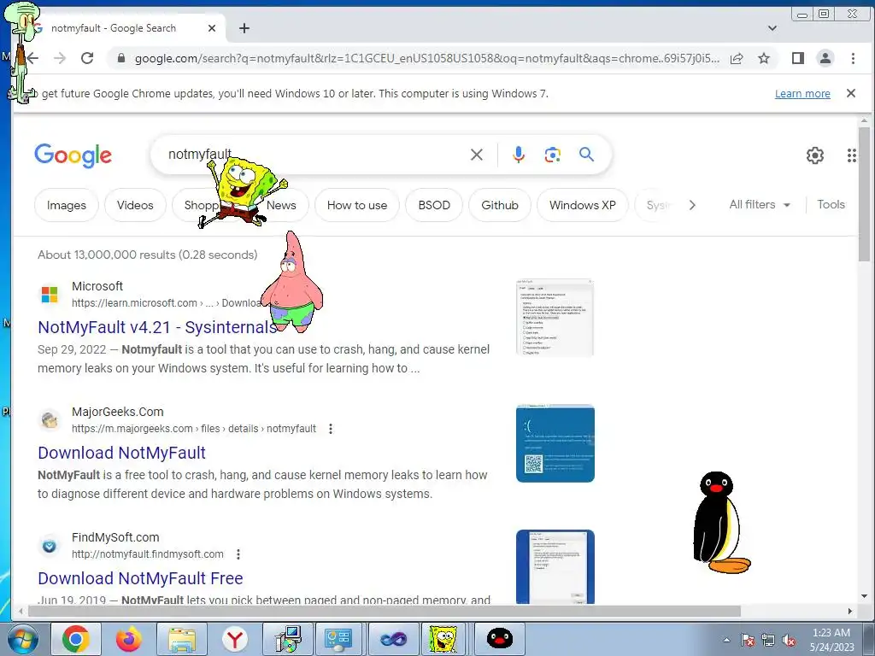Start voice search with the microphone
875x656 pixels.
click(519, 155)
